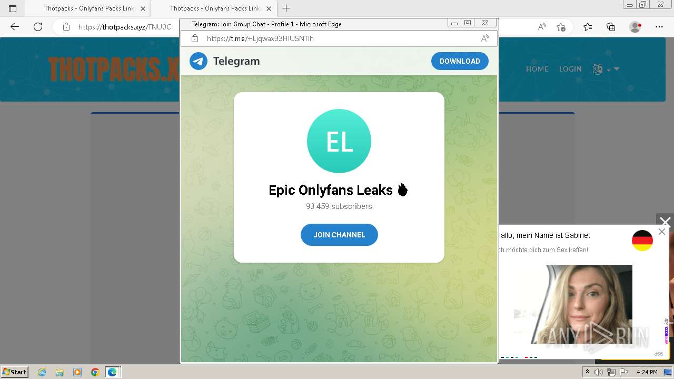This screenshot has height=379, width=674.
Task: Open Windows Media Player from taskbar
Action: (x=77, y=372)
